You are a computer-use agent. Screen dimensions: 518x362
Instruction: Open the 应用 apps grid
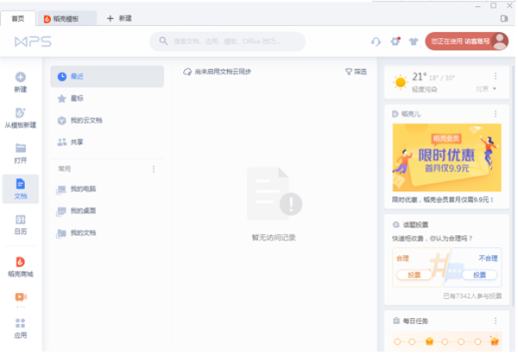(21, 327)
